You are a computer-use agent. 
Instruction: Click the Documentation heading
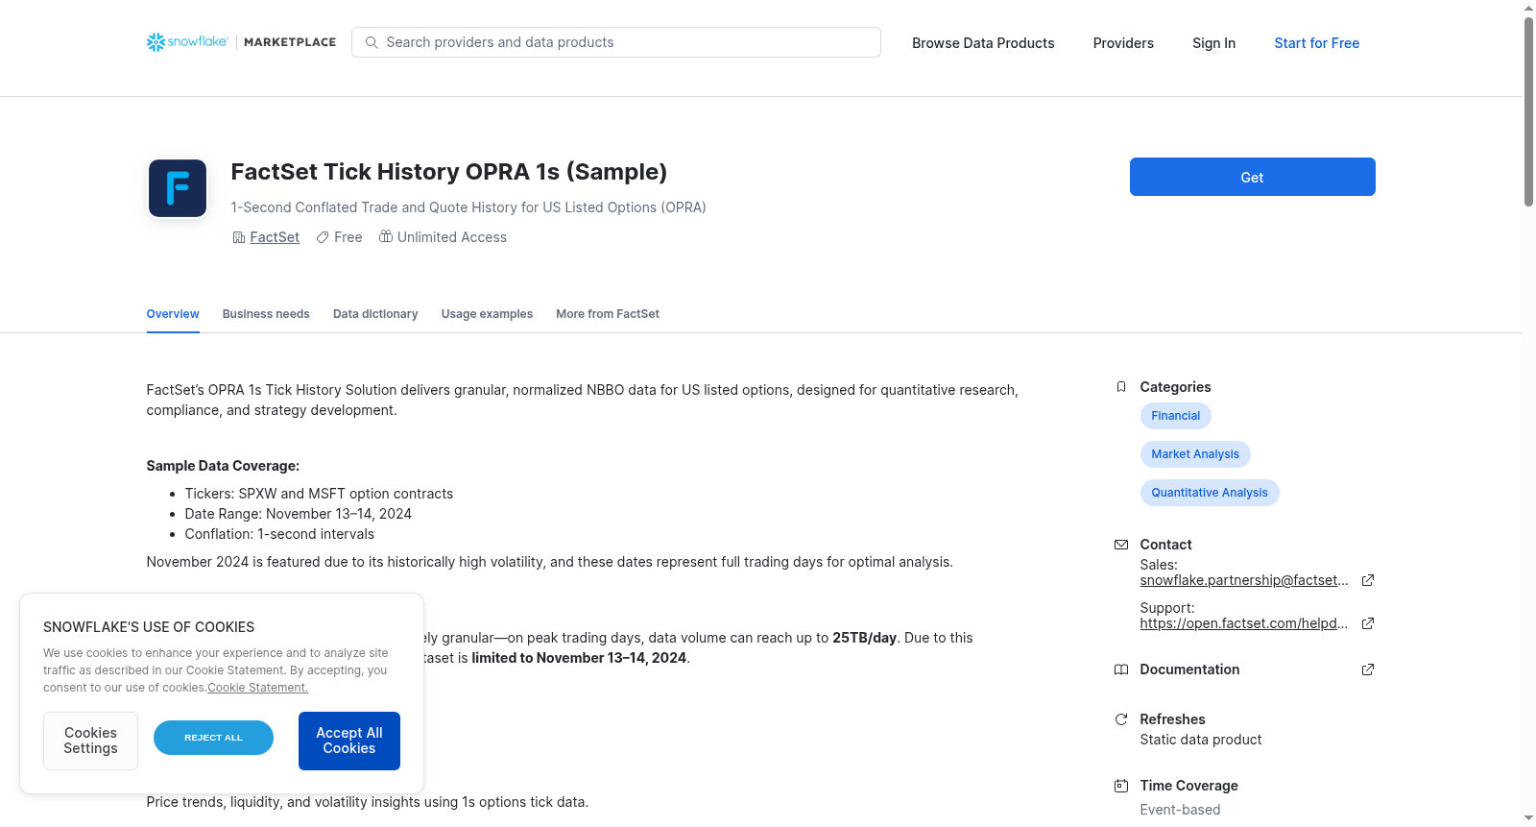coord(1189,669)
